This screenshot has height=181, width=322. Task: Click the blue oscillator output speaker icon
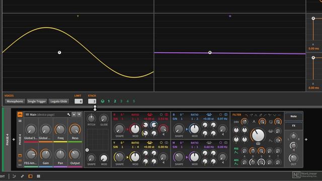click(x=223, y=134)
